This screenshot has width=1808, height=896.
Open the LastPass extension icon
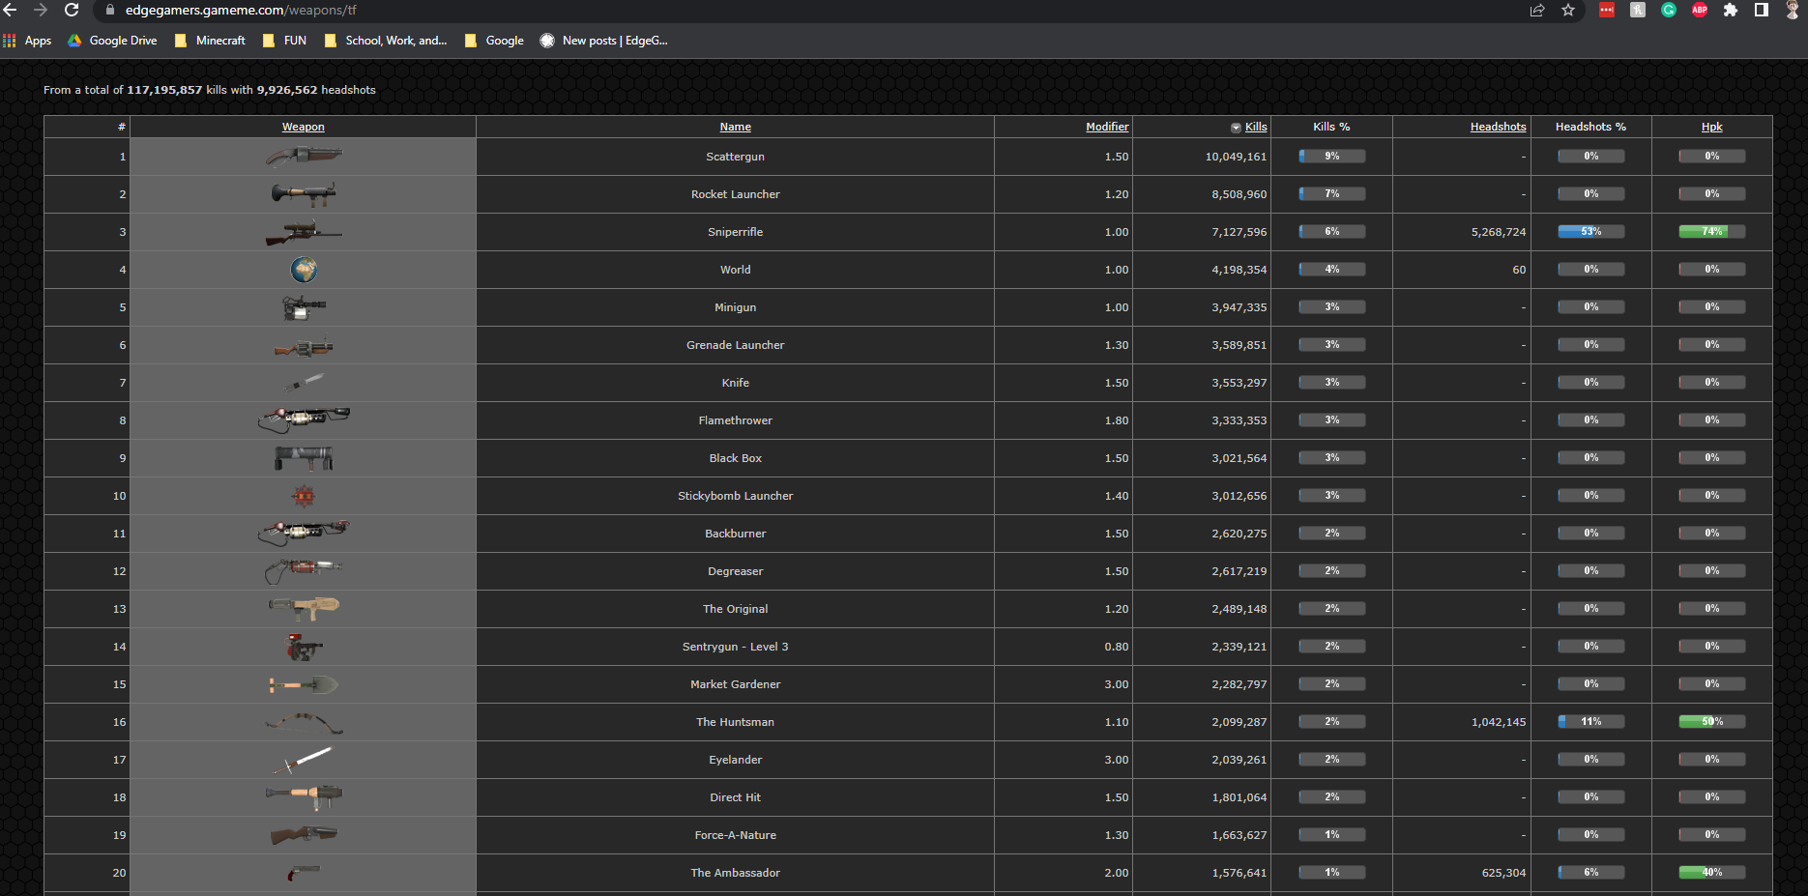tap(1607, 10)
